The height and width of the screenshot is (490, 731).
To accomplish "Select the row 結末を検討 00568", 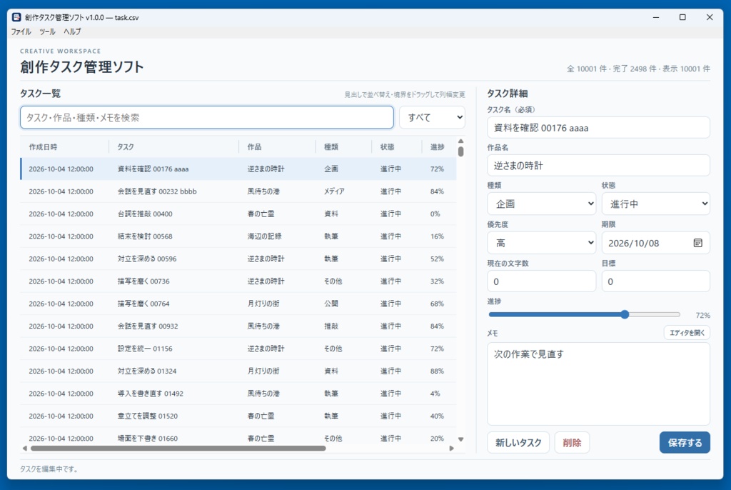I will point(238,236).
